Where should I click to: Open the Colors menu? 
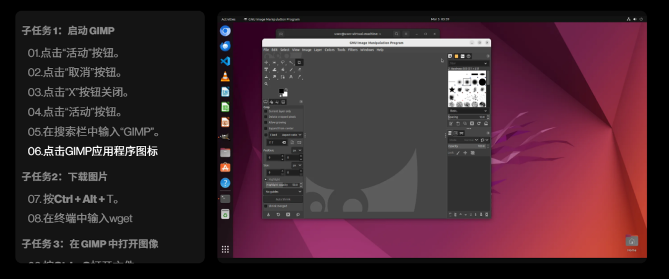pos(330,50)
